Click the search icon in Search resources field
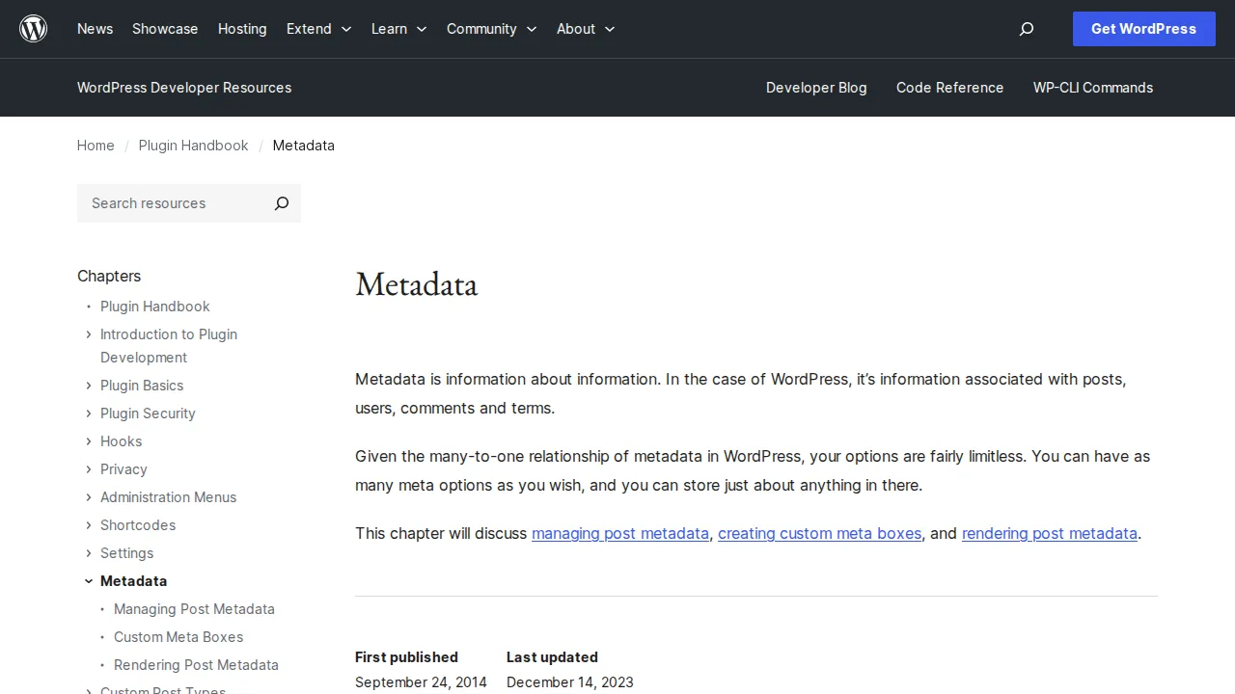This screenshot has width=1235, height=694. [x=281, y=203]
